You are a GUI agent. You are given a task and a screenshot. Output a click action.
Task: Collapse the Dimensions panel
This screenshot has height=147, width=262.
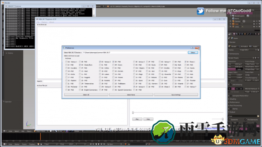pos(234,54)
